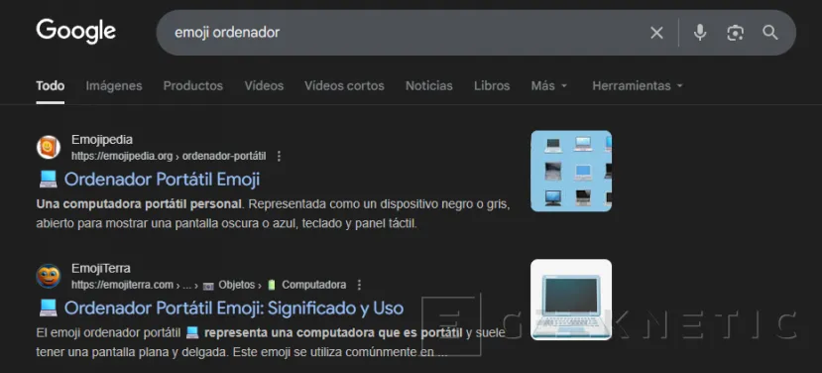This screenshot has width=822, height=373.
Task: Switch to the Productos tab
Action: click(193, 86)
